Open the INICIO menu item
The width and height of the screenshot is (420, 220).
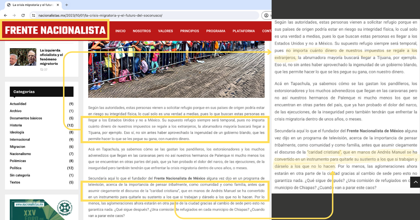[x=120, y=31]
